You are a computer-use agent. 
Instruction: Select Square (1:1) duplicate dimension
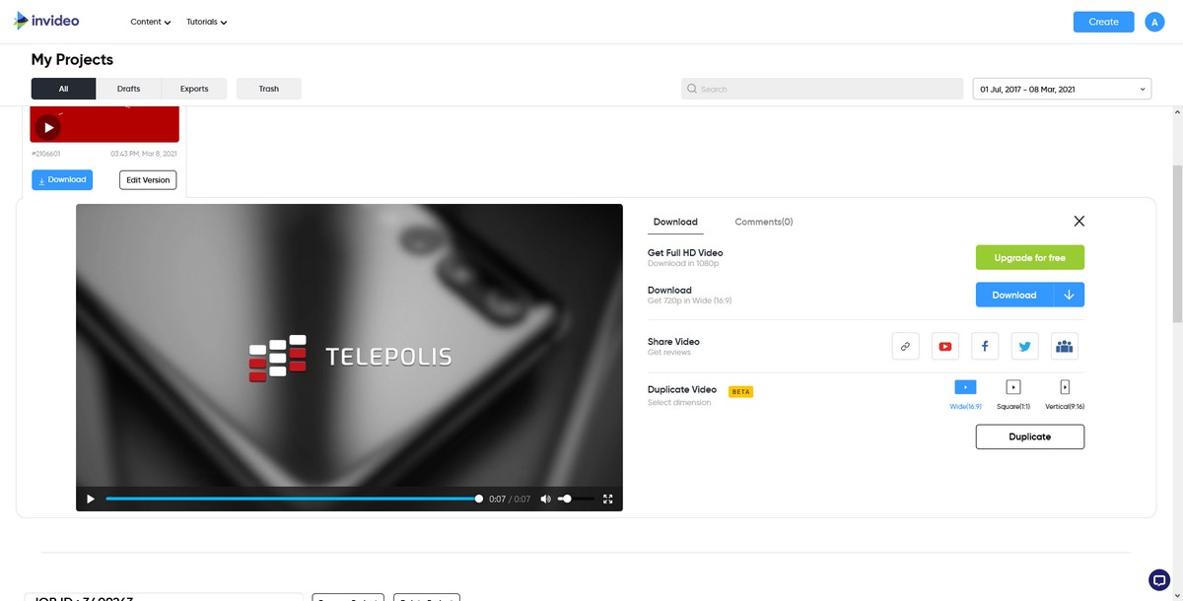(x=1012, y=387)
